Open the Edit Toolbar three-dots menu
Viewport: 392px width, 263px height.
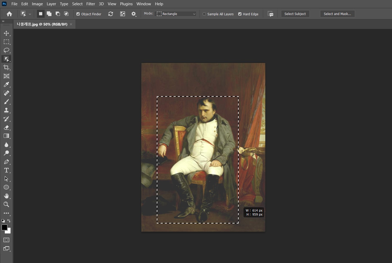(x=6, y=213)
